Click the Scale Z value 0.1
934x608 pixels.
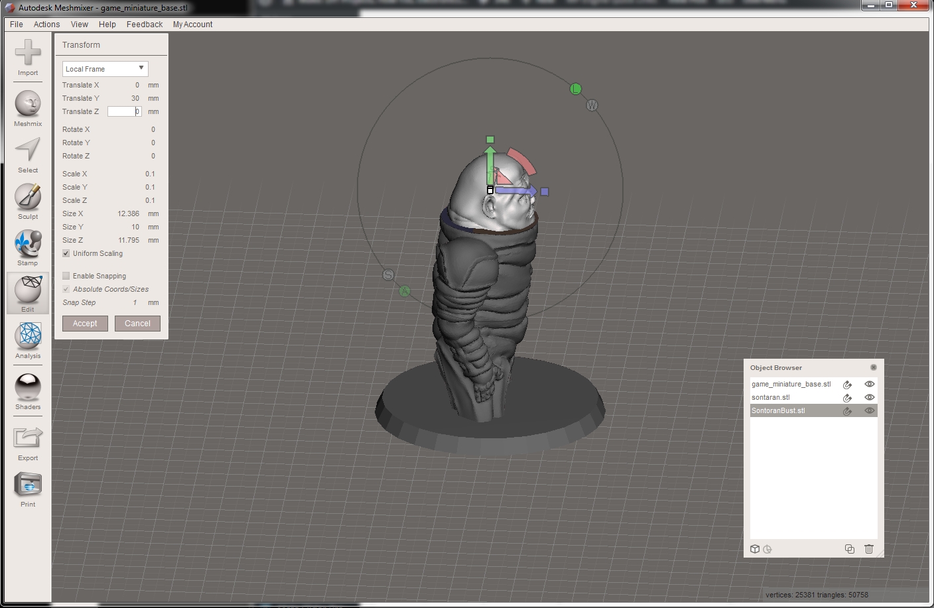pyautogui.click(x=150, y=200)
